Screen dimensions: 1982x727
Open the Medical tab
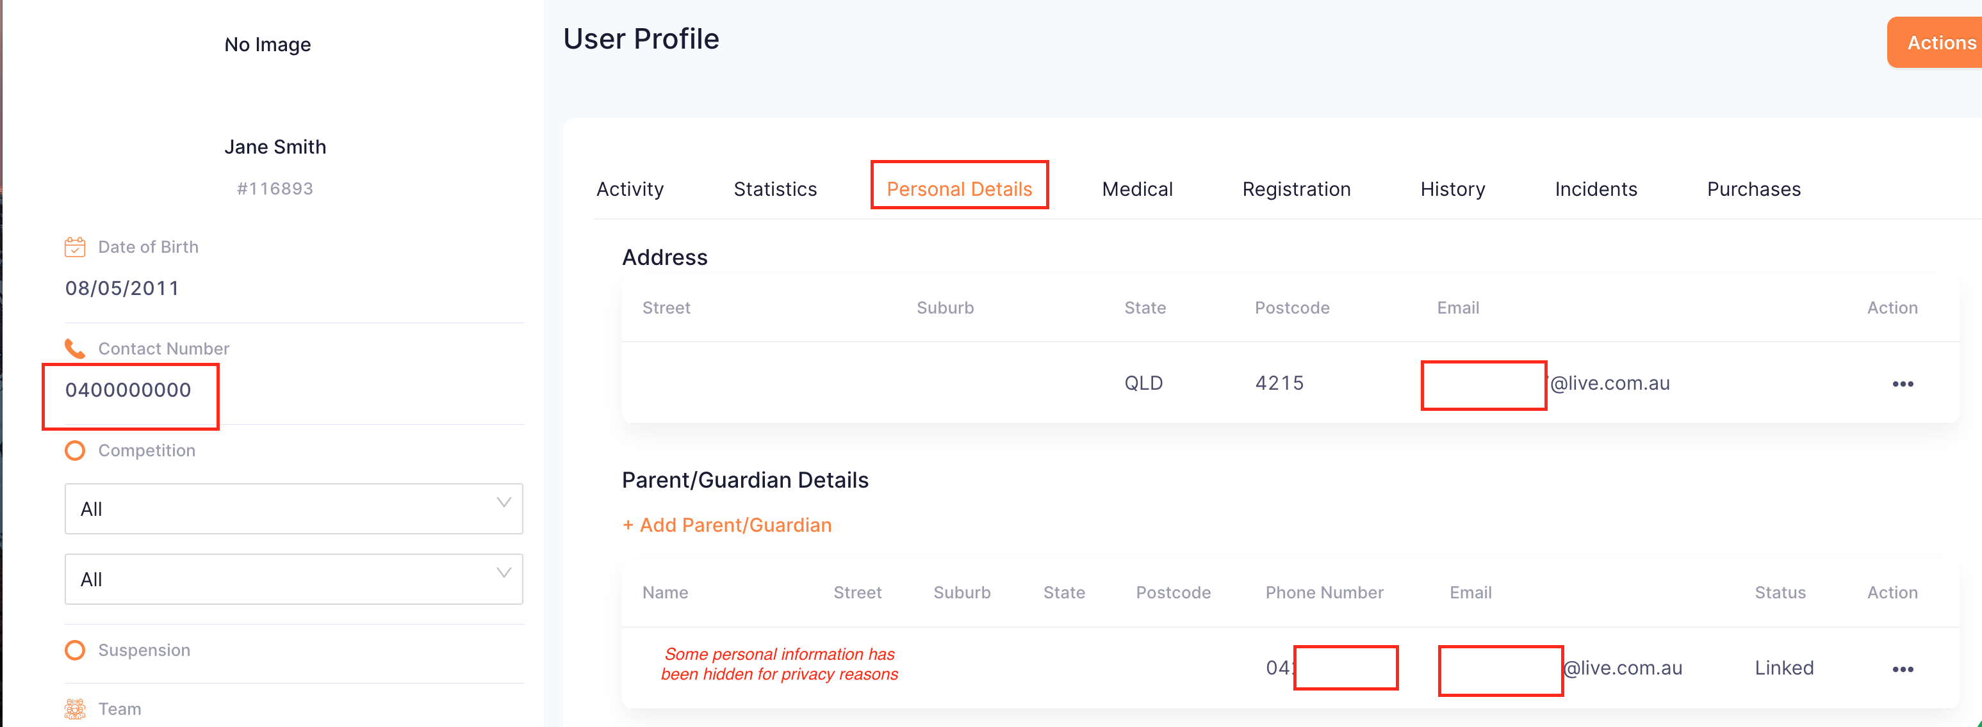click(x=1136, y=189)
